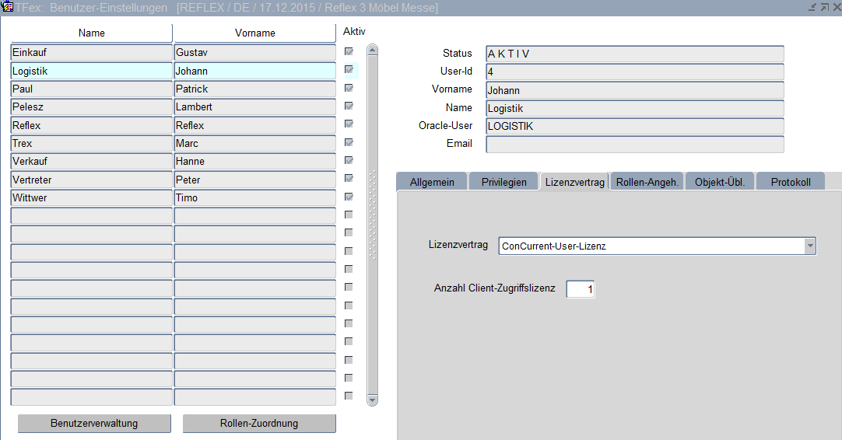Toggle the Aktiv checkbox for Einkauf
This screenshot has width=842, height=440.
349,52
